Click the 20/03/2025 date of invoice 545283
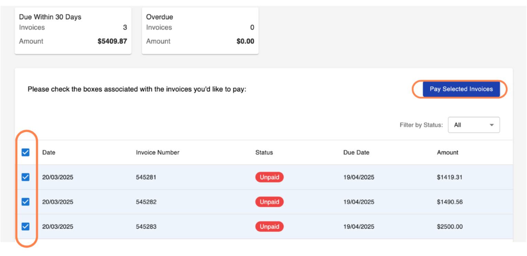527x256 pixels. point(58,227)
